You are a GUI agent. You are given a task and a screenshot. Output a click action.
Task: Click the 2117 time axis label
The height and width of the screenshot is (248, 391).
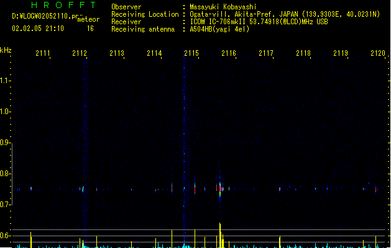pos(266,53)
